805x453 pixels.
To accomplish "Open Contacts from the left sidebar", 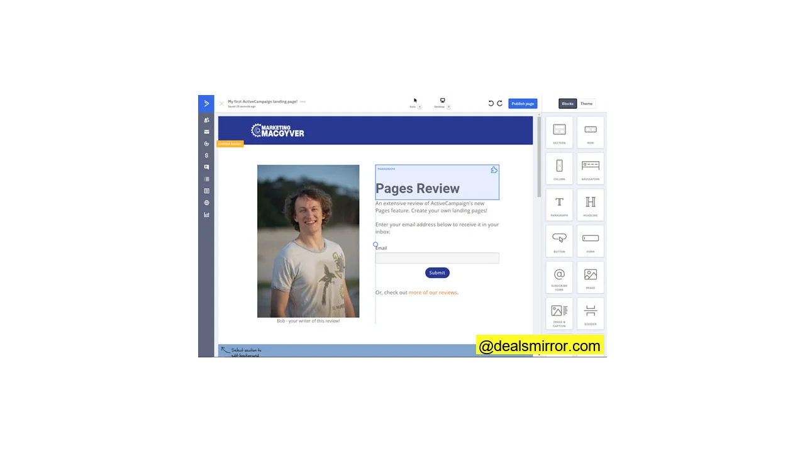I will [206, 120].
